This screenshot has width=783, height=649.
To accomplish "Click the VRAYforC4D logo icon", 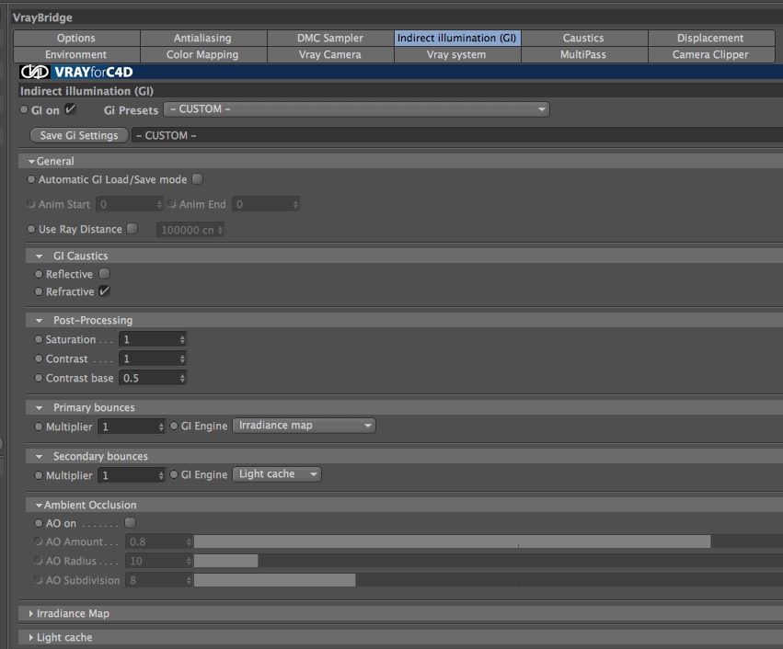I will 34,72.
